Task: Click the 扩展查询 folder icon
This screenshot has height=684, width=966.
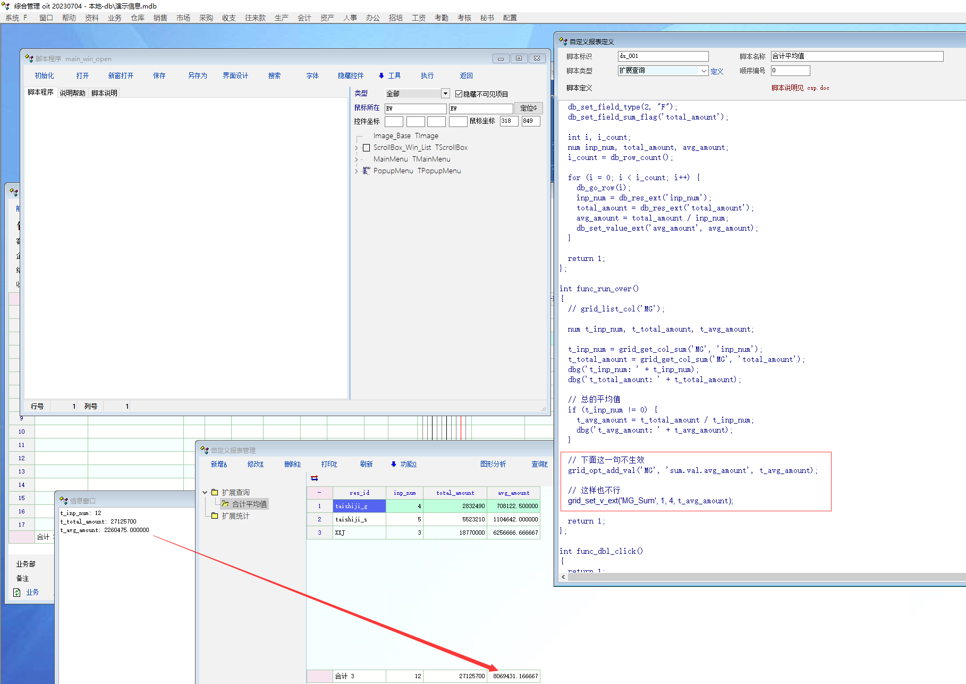Action: 215,492
